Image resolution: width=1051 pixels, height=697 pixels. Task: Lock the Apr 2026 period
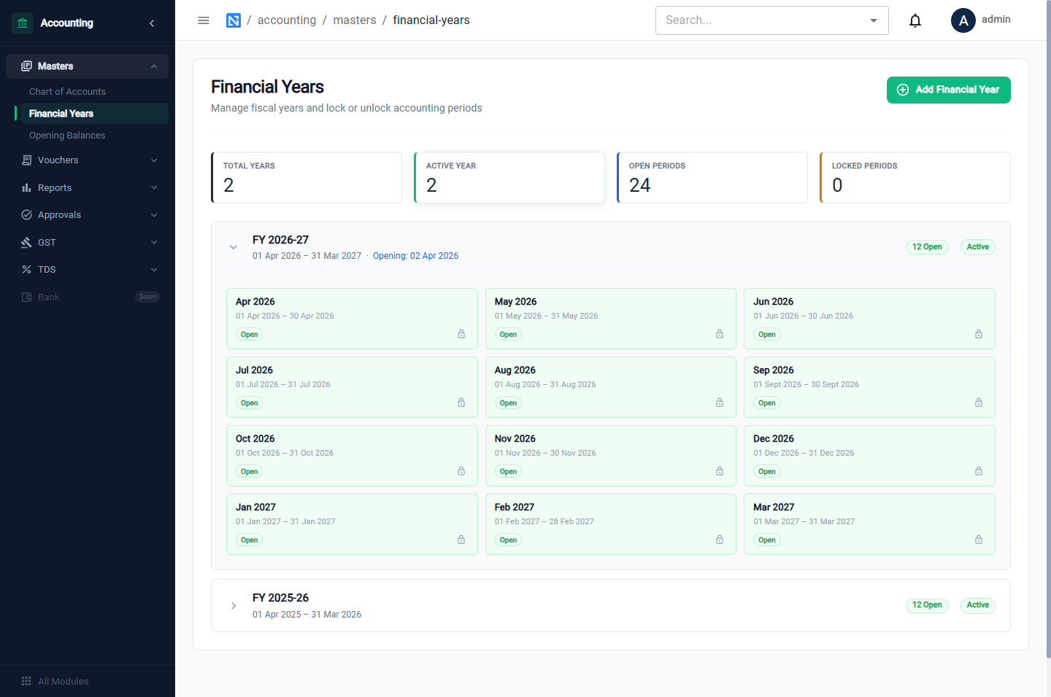point(461,334)
